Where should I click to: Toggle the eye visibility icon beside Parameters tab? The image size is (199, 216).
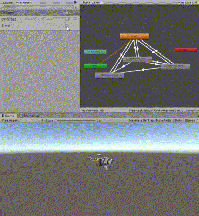tap(75, 3)
